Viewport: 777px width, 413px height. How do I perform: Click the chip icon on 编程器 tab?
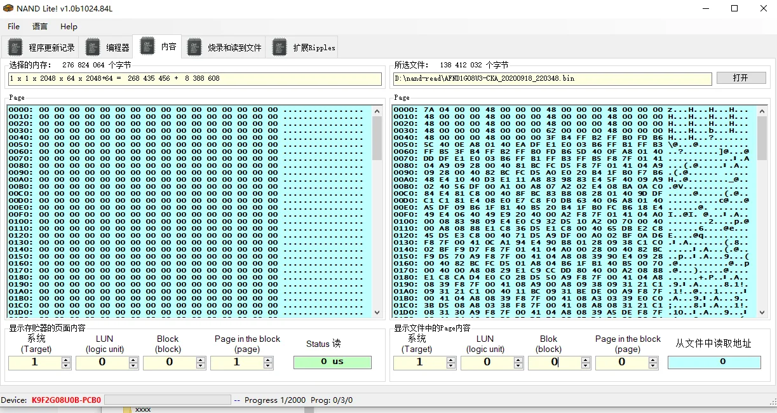[x=93, y=47]
